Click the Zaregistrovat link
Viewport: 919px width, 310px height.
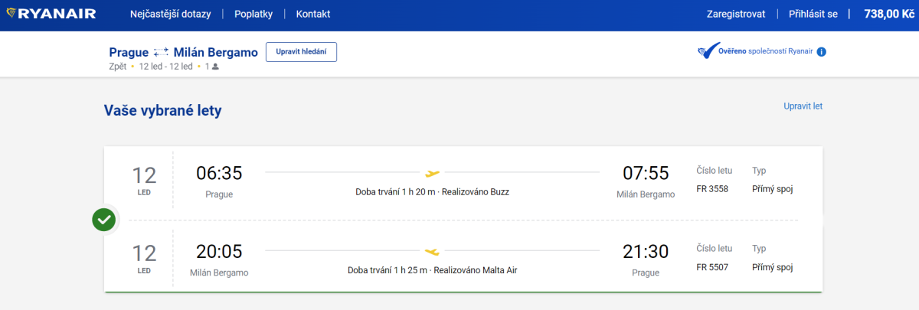click(735, 14)
